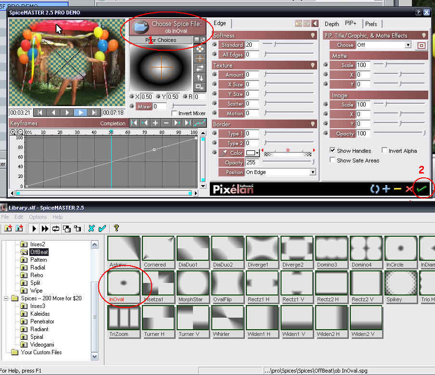This screenshot has height=375, width=435.
Task: Switch to the PIP+ tab
Action: click(351, 23)
